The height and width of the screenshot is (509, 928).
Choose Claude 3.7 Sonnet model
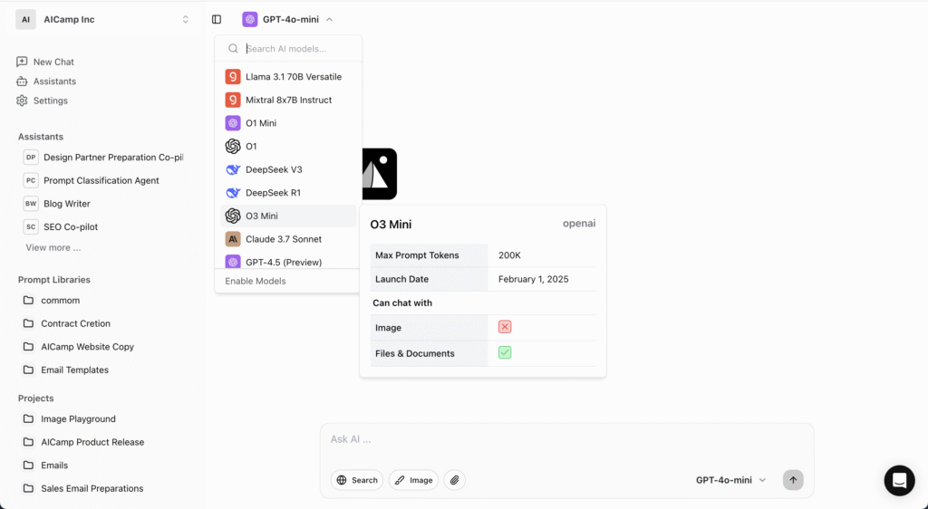click(x=288, y=239)
